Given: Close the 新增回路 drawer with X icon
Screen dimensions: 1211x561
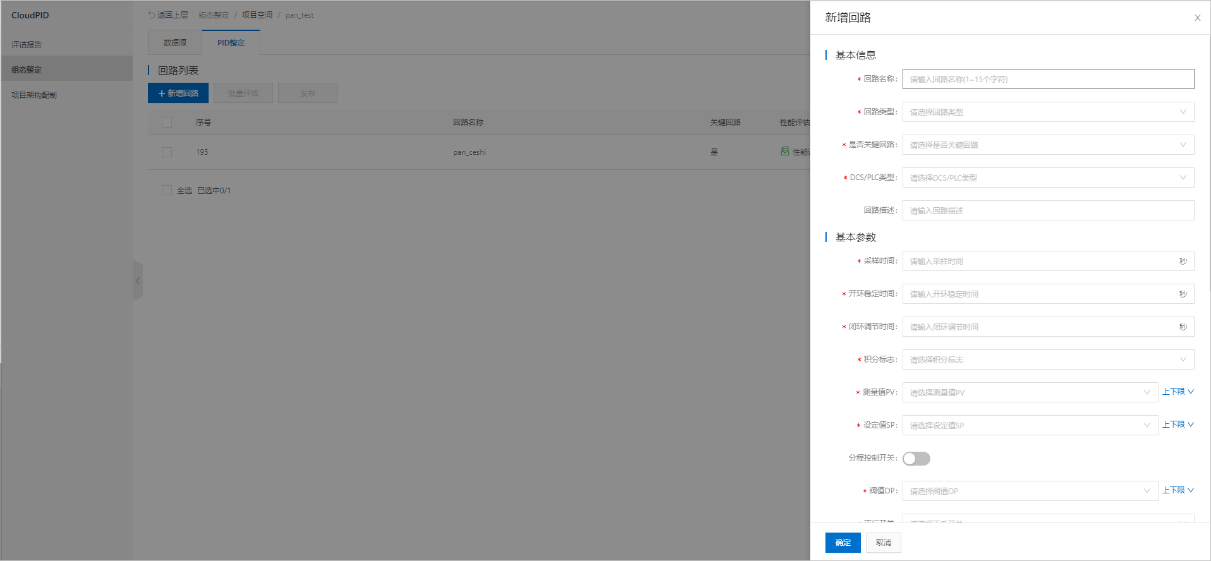Looking at the screenshot, I should point(1197,18).
